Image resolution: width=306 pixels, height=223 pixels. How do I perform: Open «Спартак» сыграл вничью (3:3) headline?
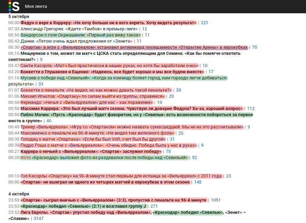point(113,200)
